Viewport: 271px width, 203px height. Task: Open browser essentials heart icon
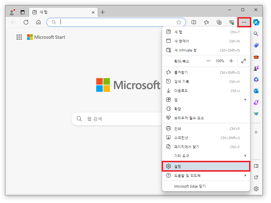232,22
